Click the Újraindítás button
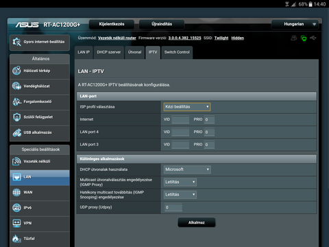This screenshot has width=329, height=247. [162, 24]
